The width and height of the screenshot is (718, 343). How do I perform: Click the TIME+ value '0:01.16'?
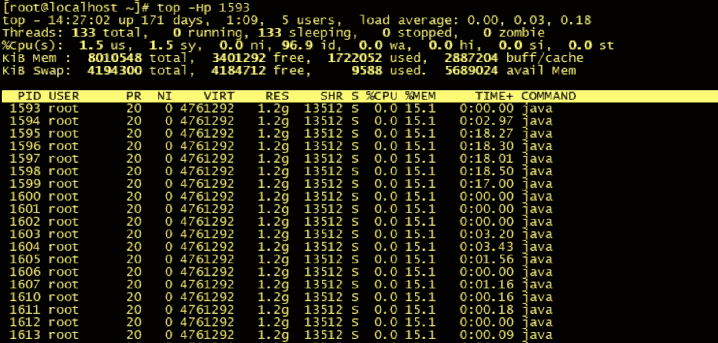coord(487,285)
